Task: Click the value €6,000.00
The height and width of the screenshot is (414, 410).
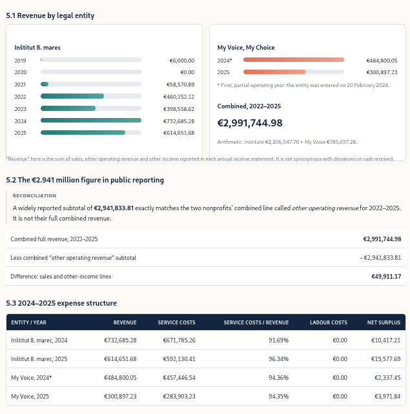Action: (182, 61)
